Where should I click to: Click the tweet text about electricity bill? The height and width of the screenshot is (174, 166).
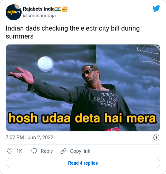click(x=73, y=32)
